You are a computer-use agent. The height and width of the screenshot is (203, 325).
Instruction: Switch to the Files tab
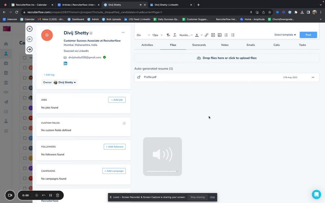(x=173, y=45)
